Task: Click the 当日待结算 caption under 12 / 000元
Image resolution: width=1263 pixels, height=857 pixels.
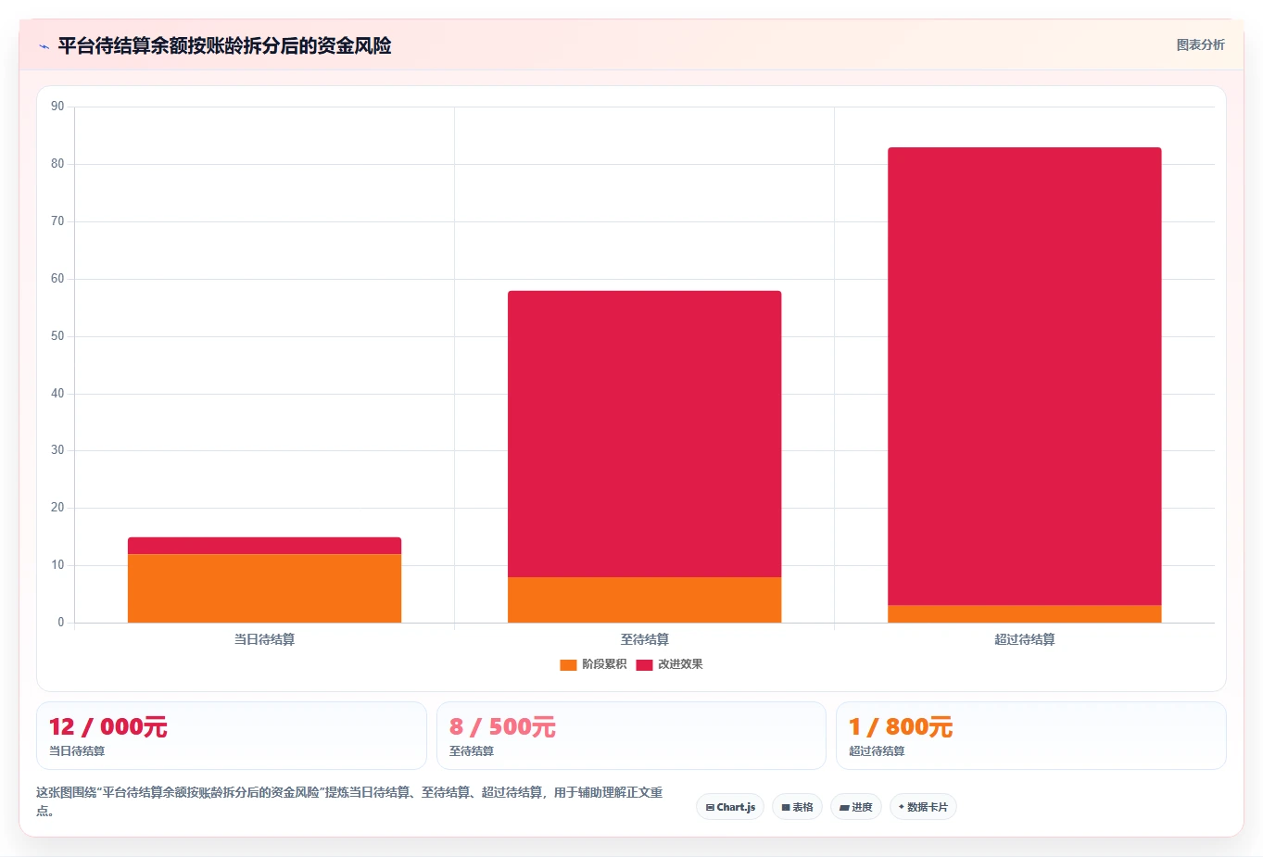Action: coord(77,751)
